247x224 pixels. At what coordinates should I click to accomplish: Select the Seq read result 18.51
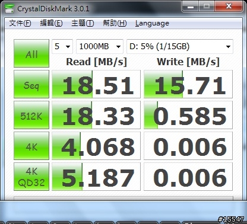(x=96, y=84)
